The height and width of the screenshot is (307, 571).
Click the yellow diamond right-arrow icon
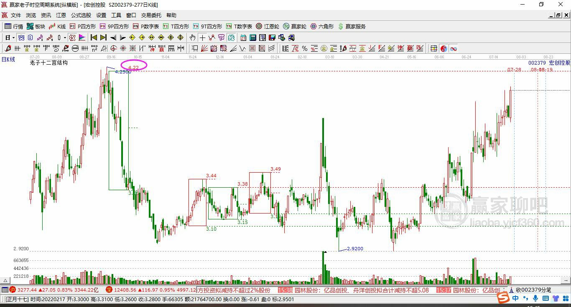(x=142, y=38)
